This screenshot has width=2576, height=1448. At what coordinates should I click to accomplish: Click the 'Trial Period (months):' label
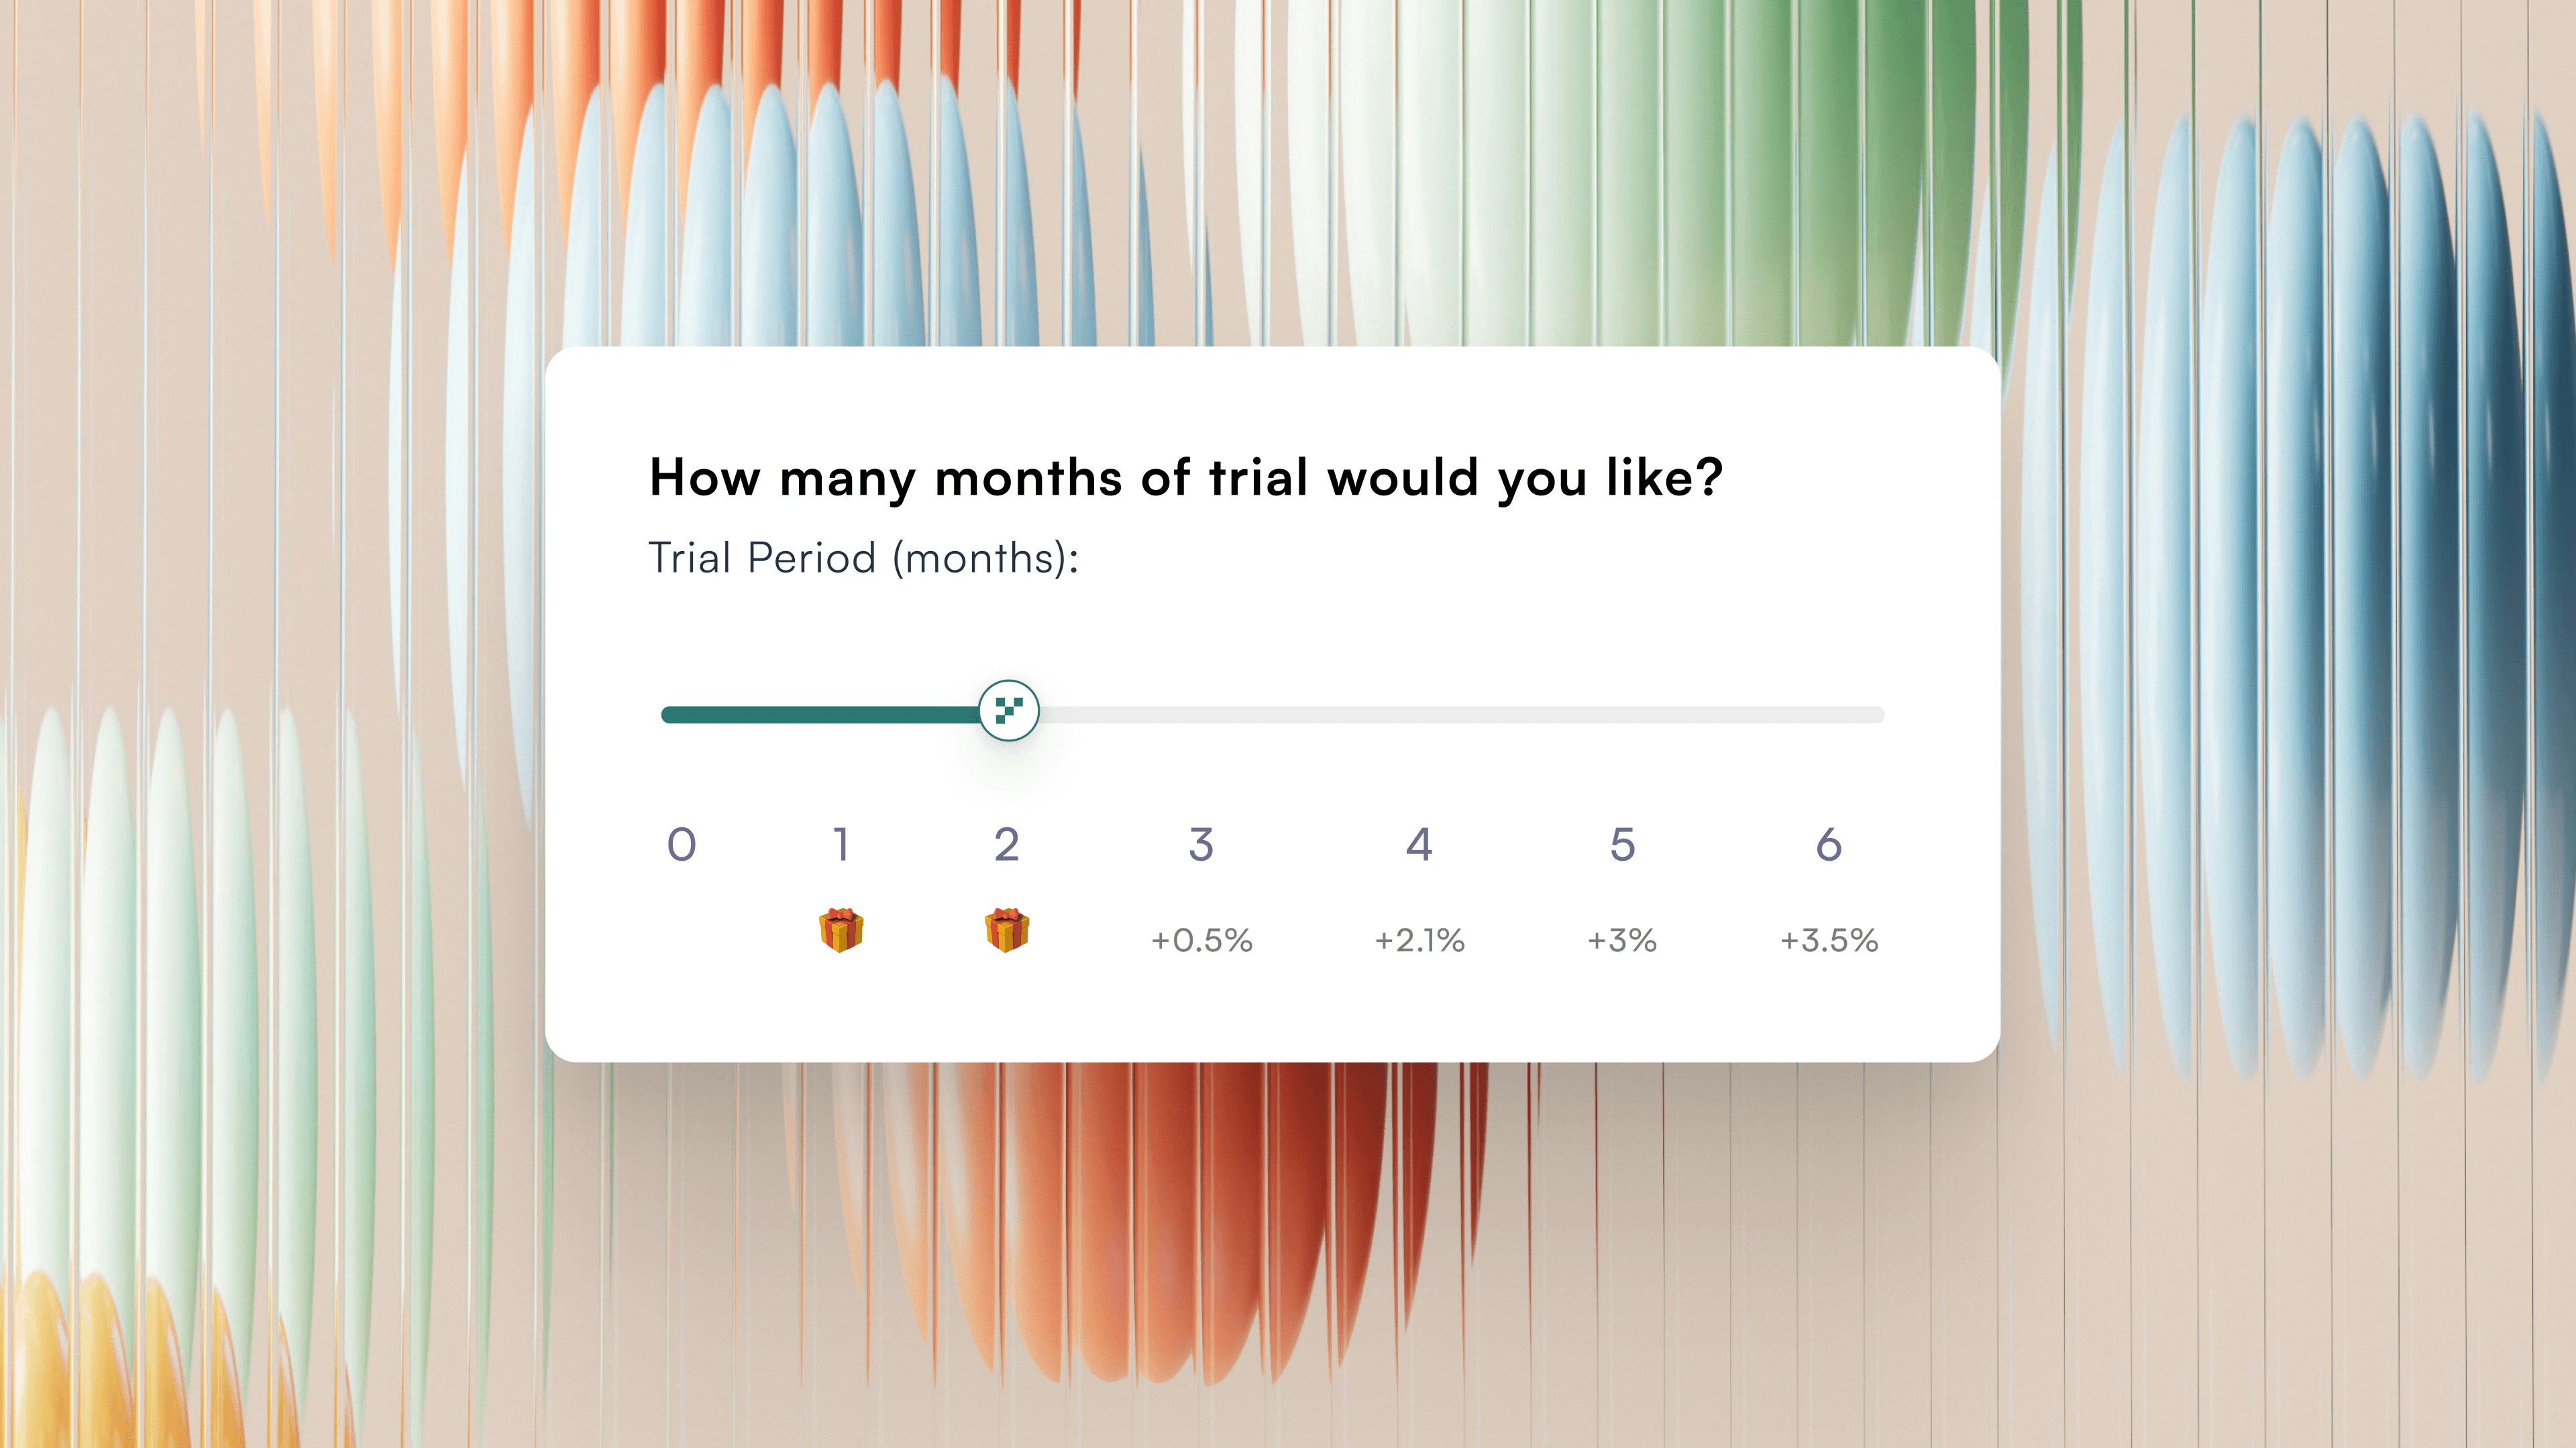tap(864, 558)
